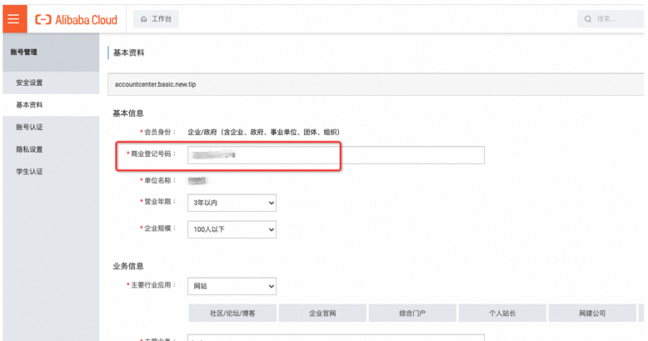
Task: Open the orange hamburger menu
Action: (14, 18)
